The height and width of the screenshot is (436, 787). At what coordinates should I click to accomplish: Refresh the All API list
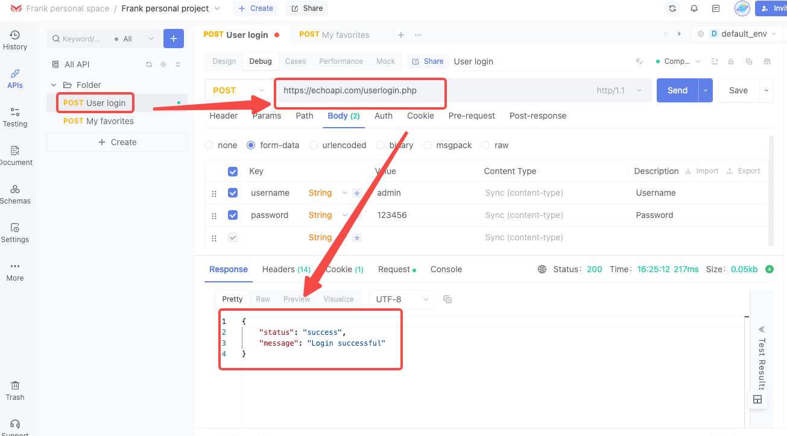pos(149,64)
